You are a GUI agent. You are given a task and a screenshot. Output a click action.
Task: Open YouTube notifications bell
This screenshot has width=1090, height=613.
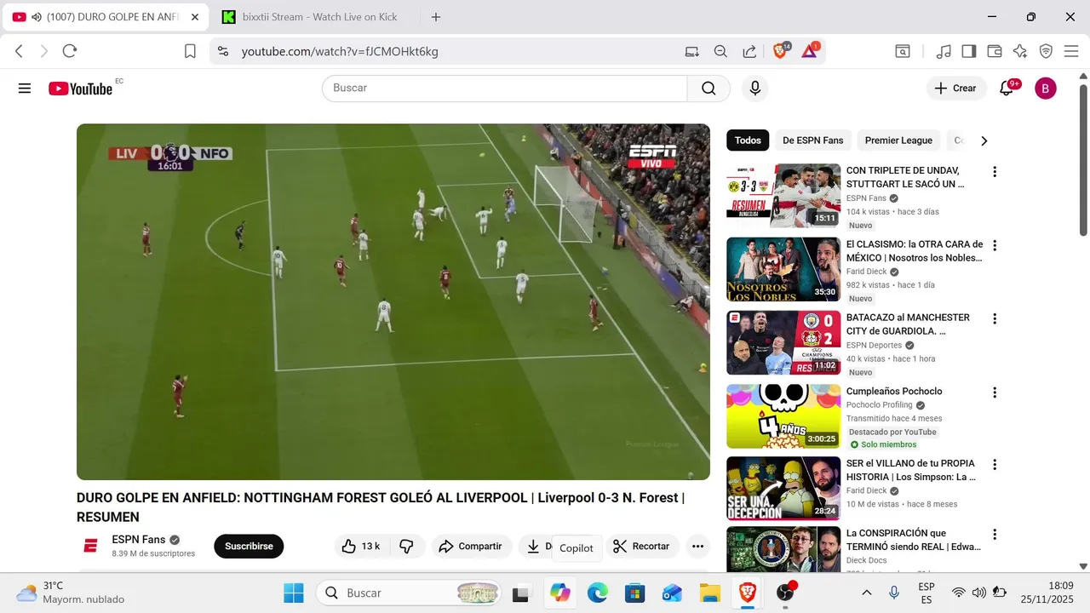[1007, 89]
